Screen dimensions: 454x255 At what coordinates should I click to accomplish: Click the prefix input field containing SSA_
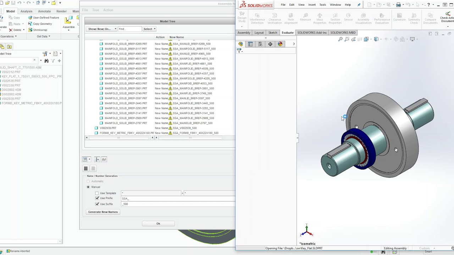[x=178, y=198]
